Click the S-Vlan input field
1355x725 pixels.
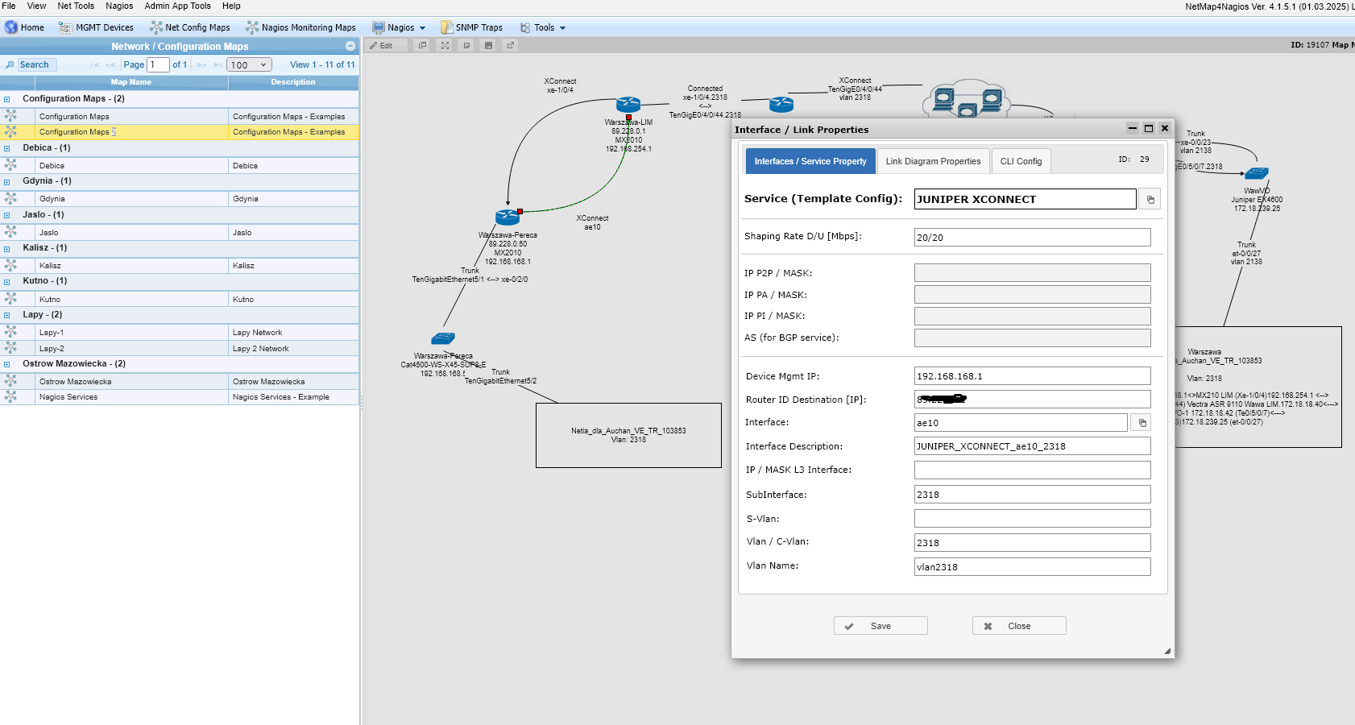pyautogui.click(x=1032, y=519)
